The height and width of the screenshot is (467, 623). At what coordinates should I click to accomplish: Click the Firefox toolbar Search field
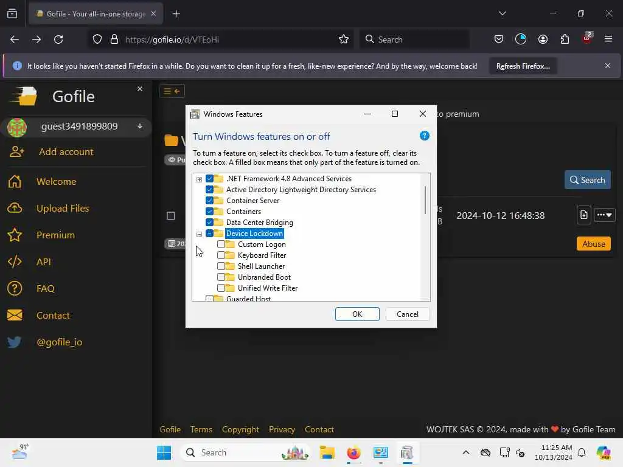point(414,40)
